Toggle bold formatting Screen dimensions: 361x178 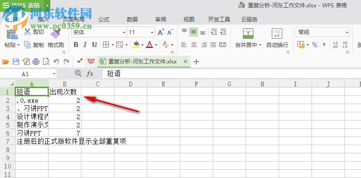tap(76, 45)
